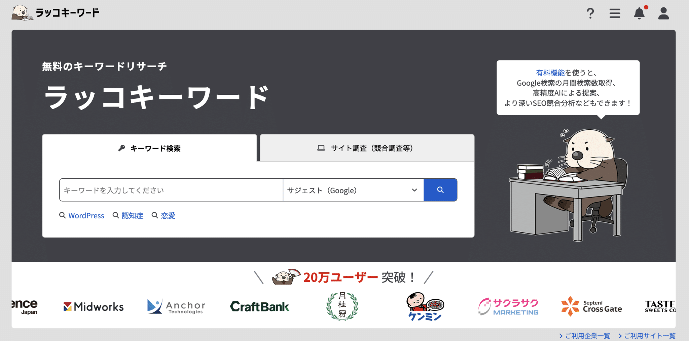This screenshot has height=341, width=689.
Task: Open the hamburger menu
Action: tap(615, 13)
